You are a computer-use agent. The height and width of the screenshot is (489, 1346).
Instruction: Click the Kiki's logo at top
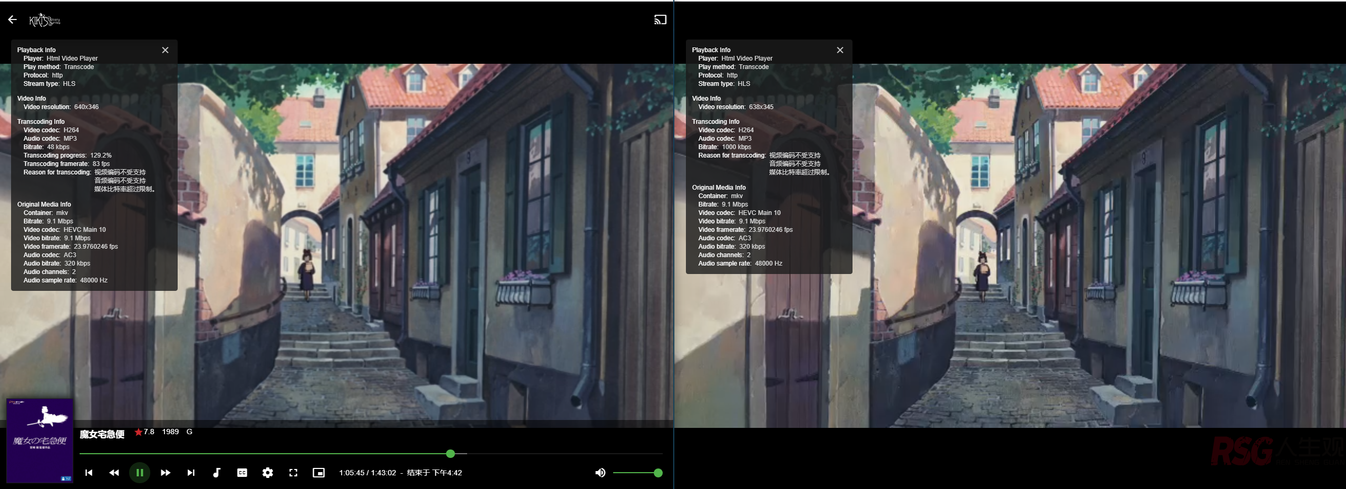[45, 20]
